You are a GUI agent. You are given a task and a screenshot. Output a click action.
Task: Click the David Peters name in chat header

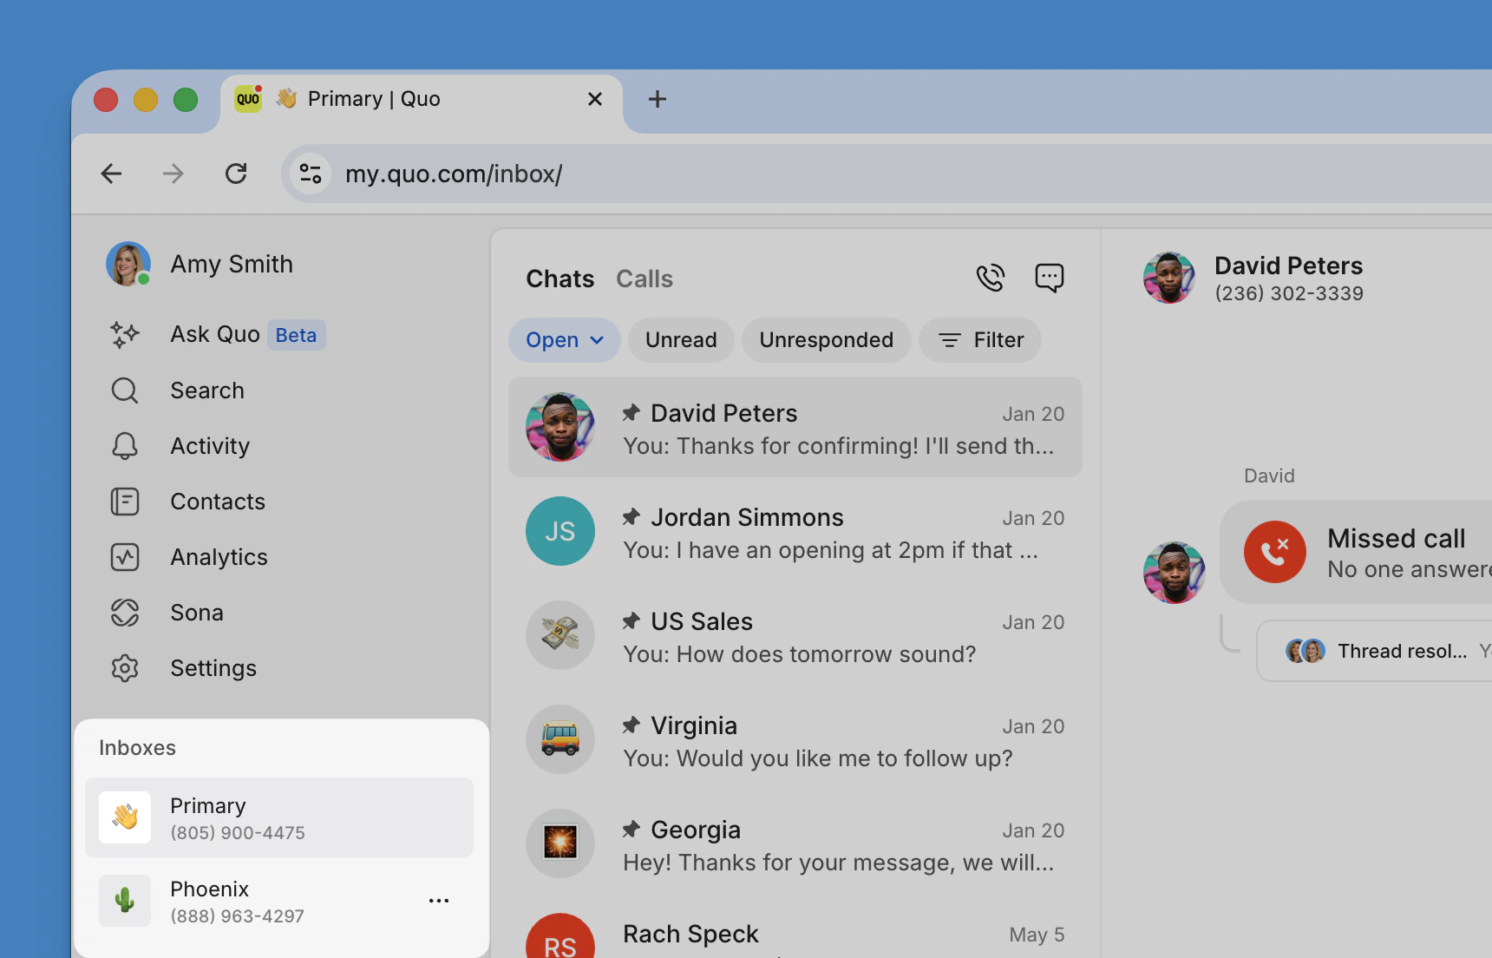coord(1288,266)
